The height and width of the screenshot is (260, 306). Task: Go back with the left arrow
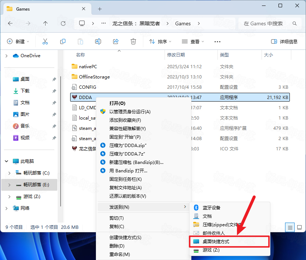pos(10,23)
